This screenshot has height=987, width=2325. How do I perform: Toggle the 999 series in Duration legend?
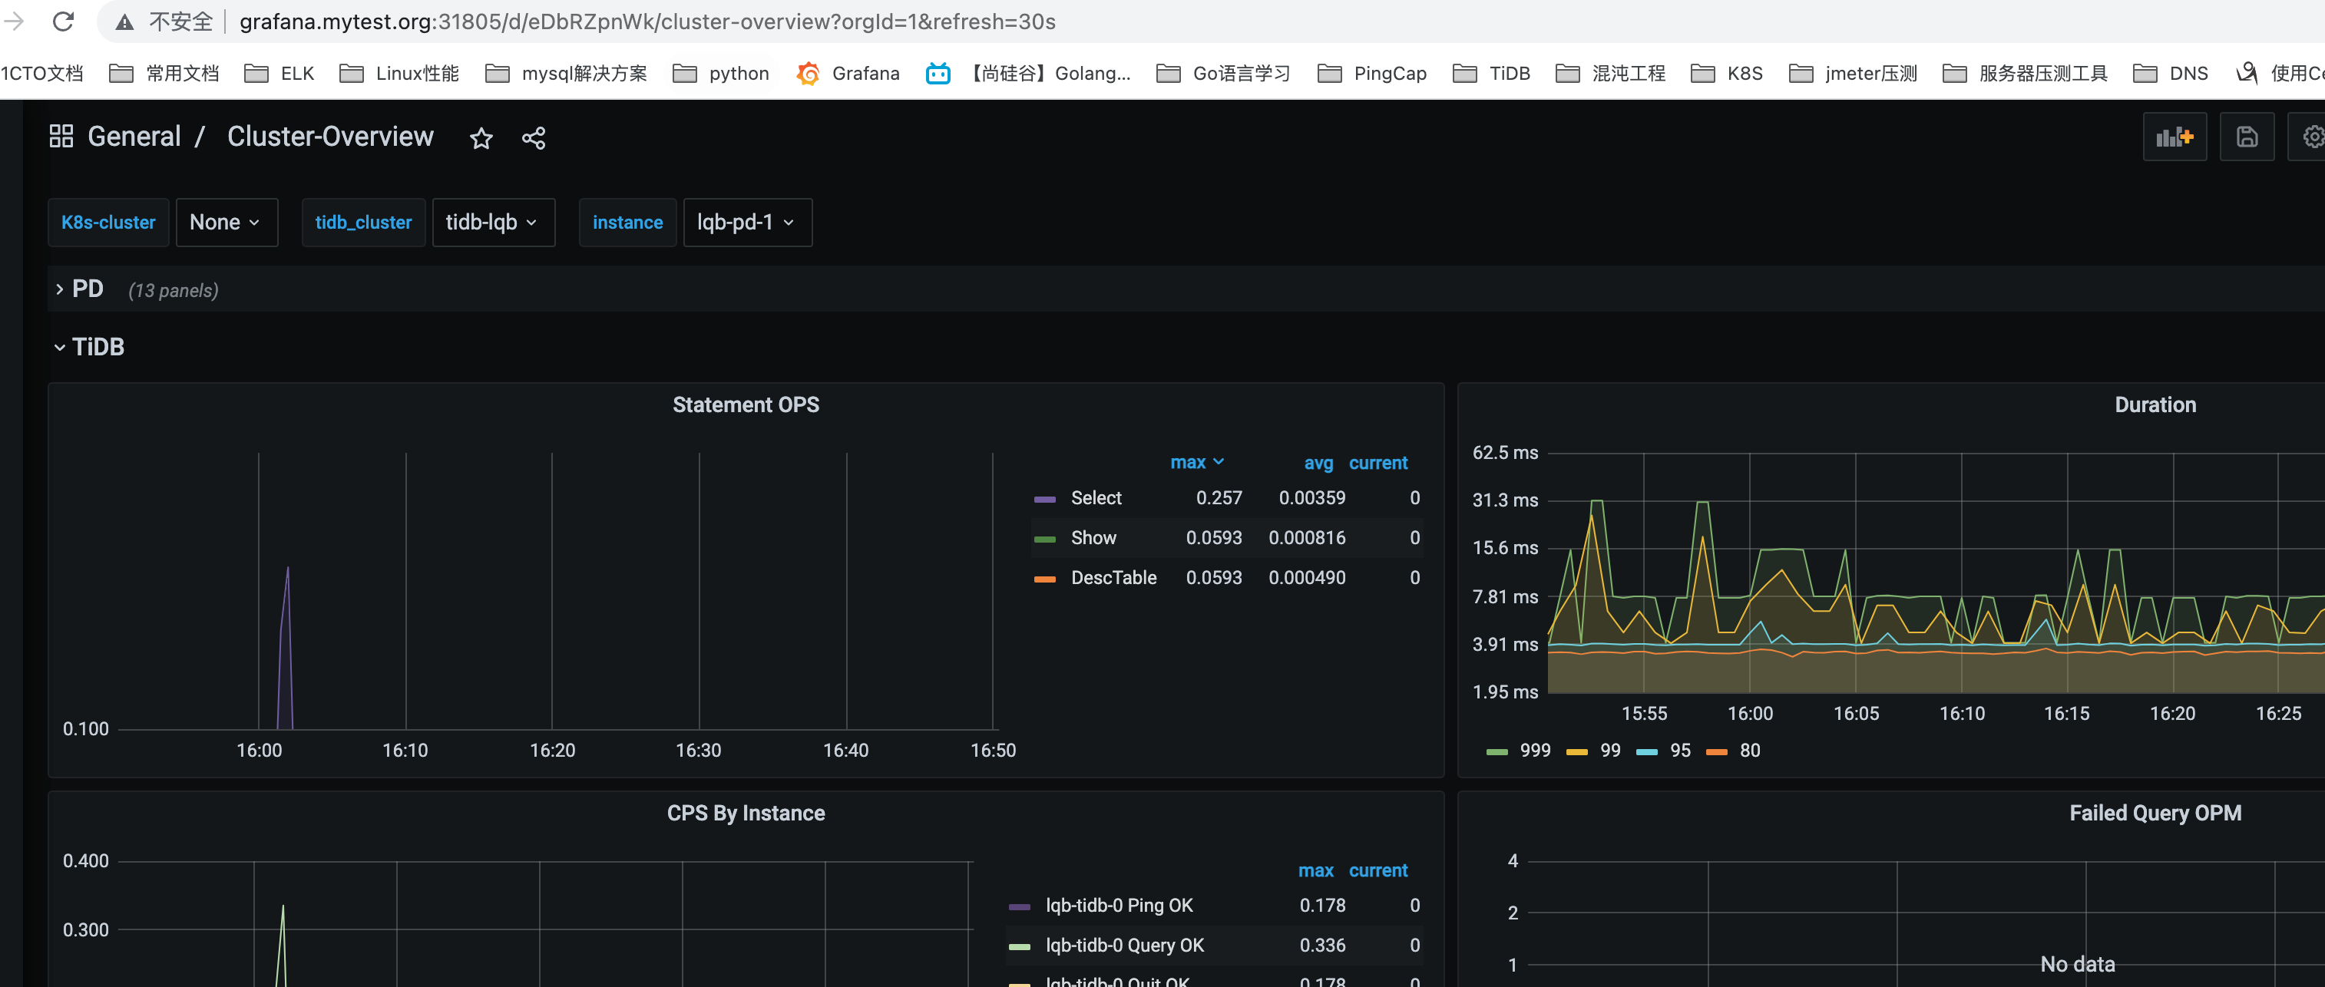[1533, 751]
